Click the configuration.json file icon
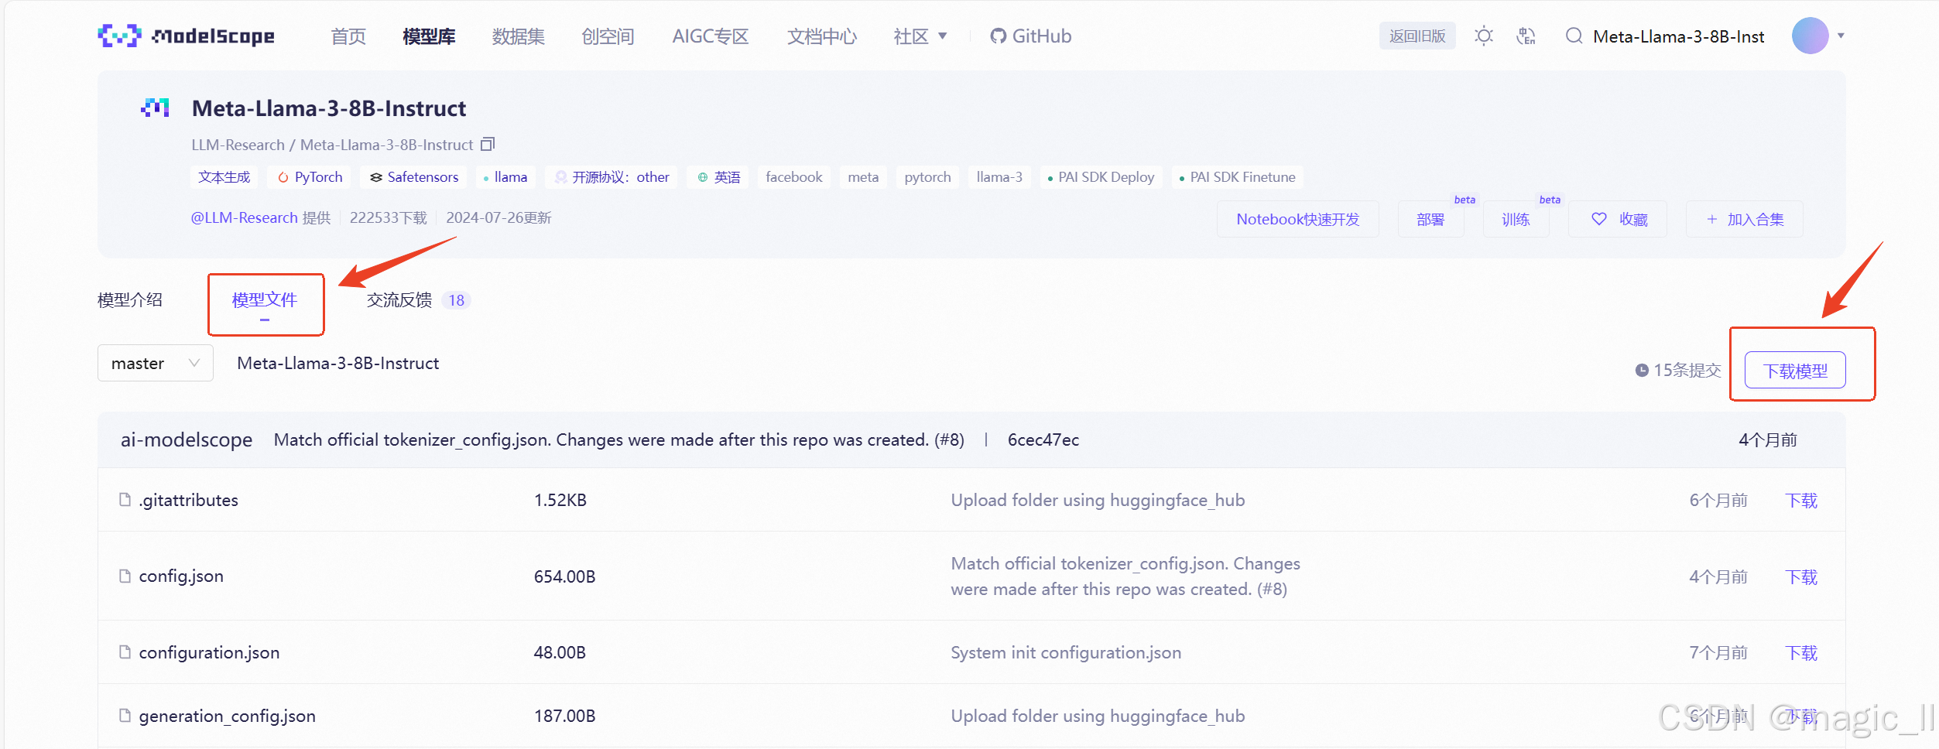The height and width of the screenshot is (749, 1939). point(125,652)
